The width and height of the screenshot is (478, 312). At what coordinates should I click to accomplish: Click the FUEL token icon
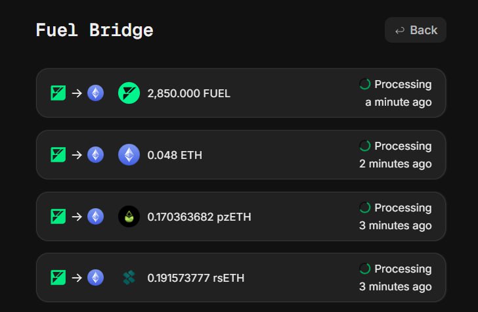click(129, 93)
